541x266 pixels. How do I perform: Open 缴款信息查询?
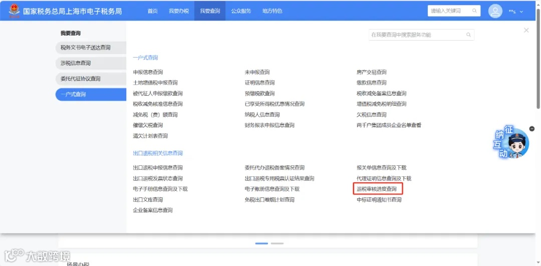[372, 83]
